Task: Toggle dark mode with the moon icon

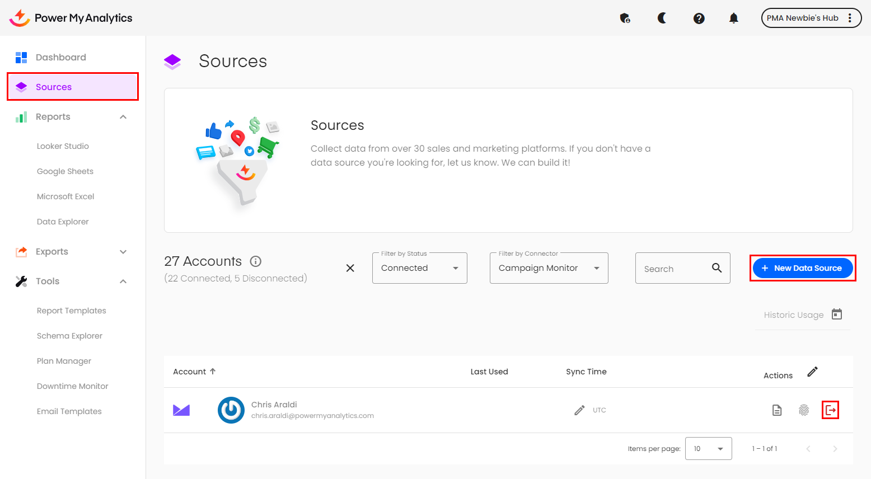Action: point(662,18)
